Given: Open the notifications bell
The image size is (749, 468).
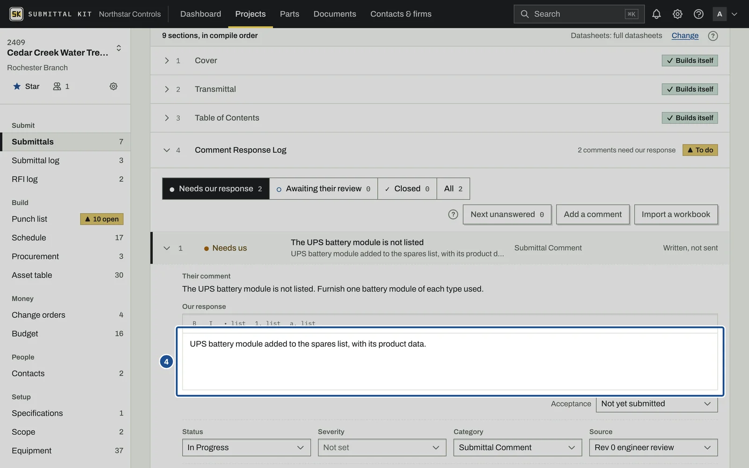Looking at the screenshot, I should coord(656,14).
